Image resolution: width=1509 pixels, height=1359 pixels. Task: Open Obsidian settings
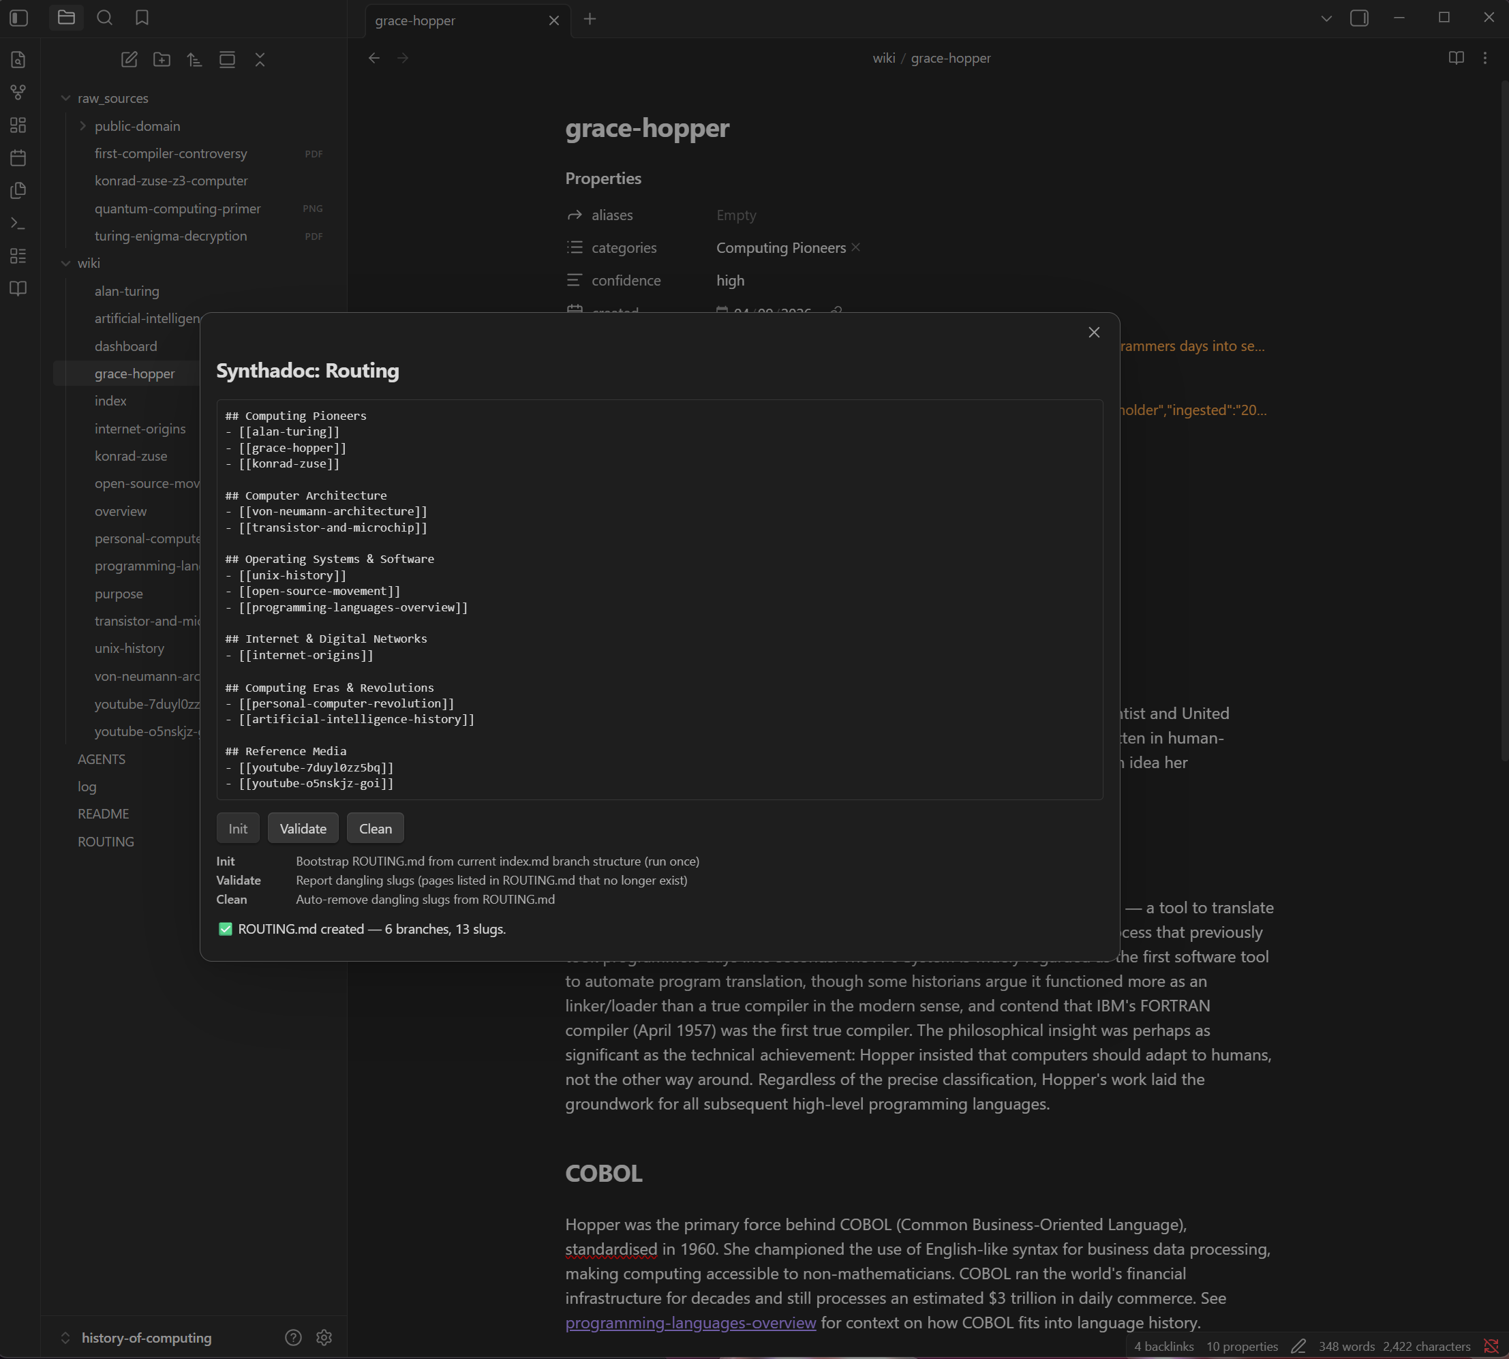[324, 1337]
